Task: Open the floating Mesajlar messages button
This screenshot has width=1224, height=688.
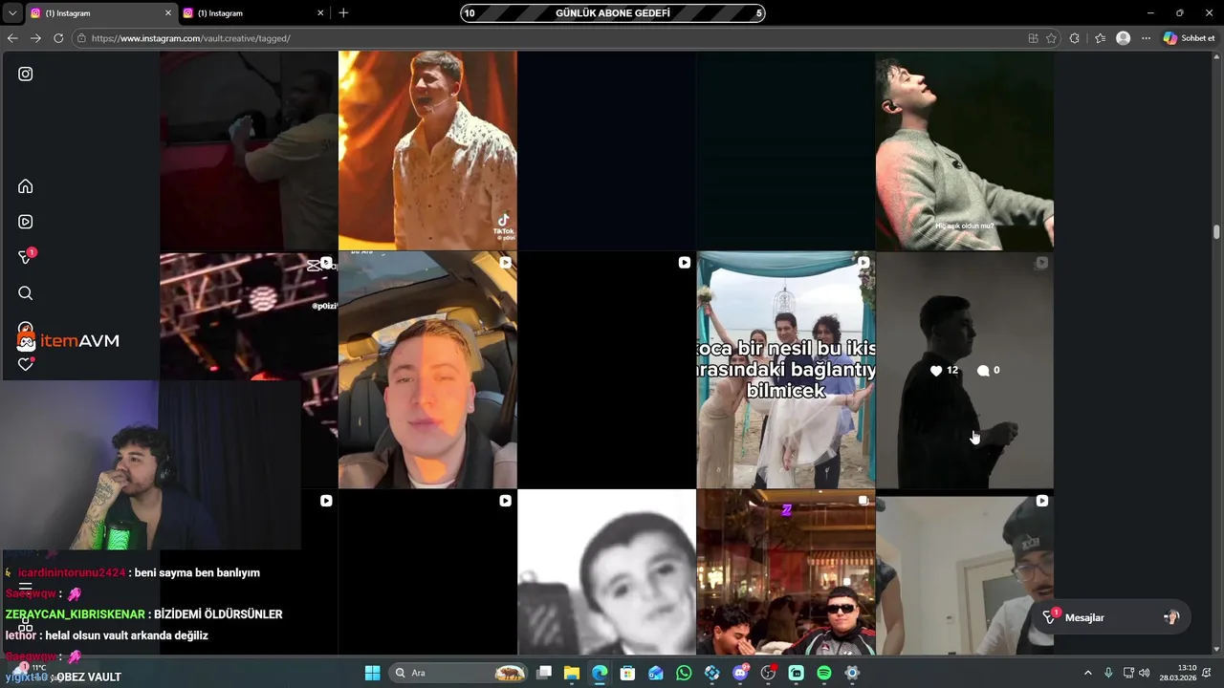Action: [1113, 617]
